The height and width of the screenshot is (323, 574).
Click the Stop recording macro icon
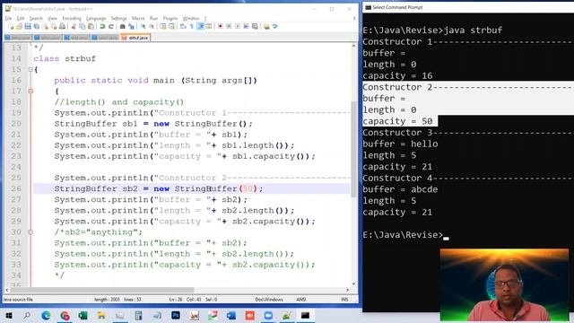tap(229, 26)
